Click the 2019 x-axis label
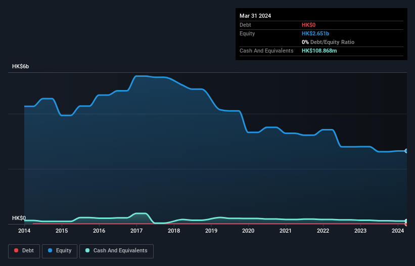 coord(211,231)
